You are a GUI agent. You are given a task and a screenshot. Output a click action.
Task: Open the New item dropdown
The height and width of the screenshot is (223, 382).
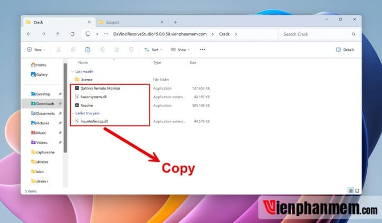tap(36, 50)
